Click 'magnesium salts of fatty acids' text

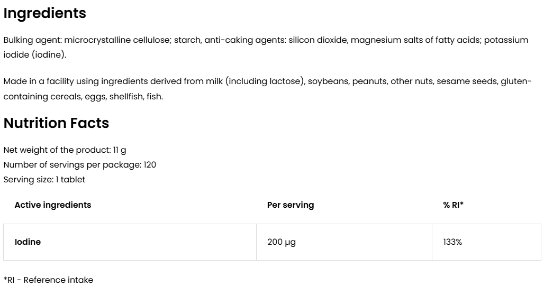415,40
